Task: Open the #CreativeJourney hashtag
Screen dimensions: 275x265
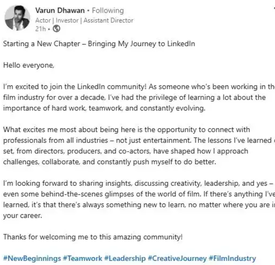Action: coord(177,258)
